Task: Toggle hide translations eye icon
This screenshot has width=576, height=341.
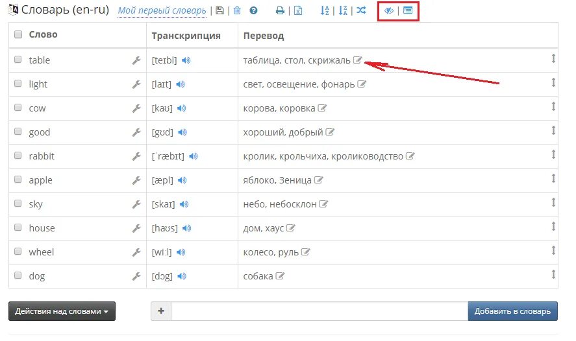Action: click(x=389, y=10)
